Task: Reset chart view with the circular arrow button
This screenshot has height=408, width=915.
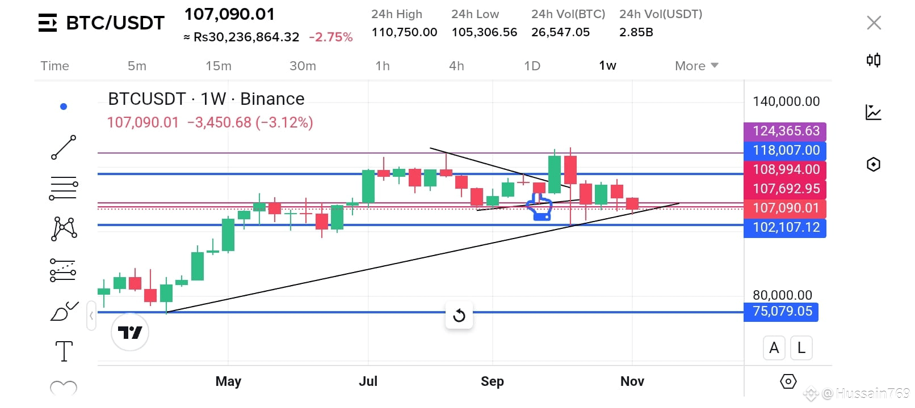Action: coord(459,315)
